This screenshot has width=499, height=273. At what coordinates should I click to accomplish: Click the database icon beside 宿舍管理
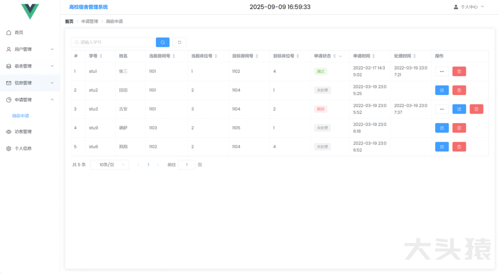[9, 66]
